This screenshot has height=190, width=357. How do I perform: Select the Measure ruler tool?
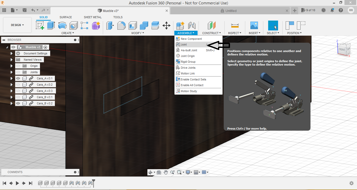coord(235,25)
